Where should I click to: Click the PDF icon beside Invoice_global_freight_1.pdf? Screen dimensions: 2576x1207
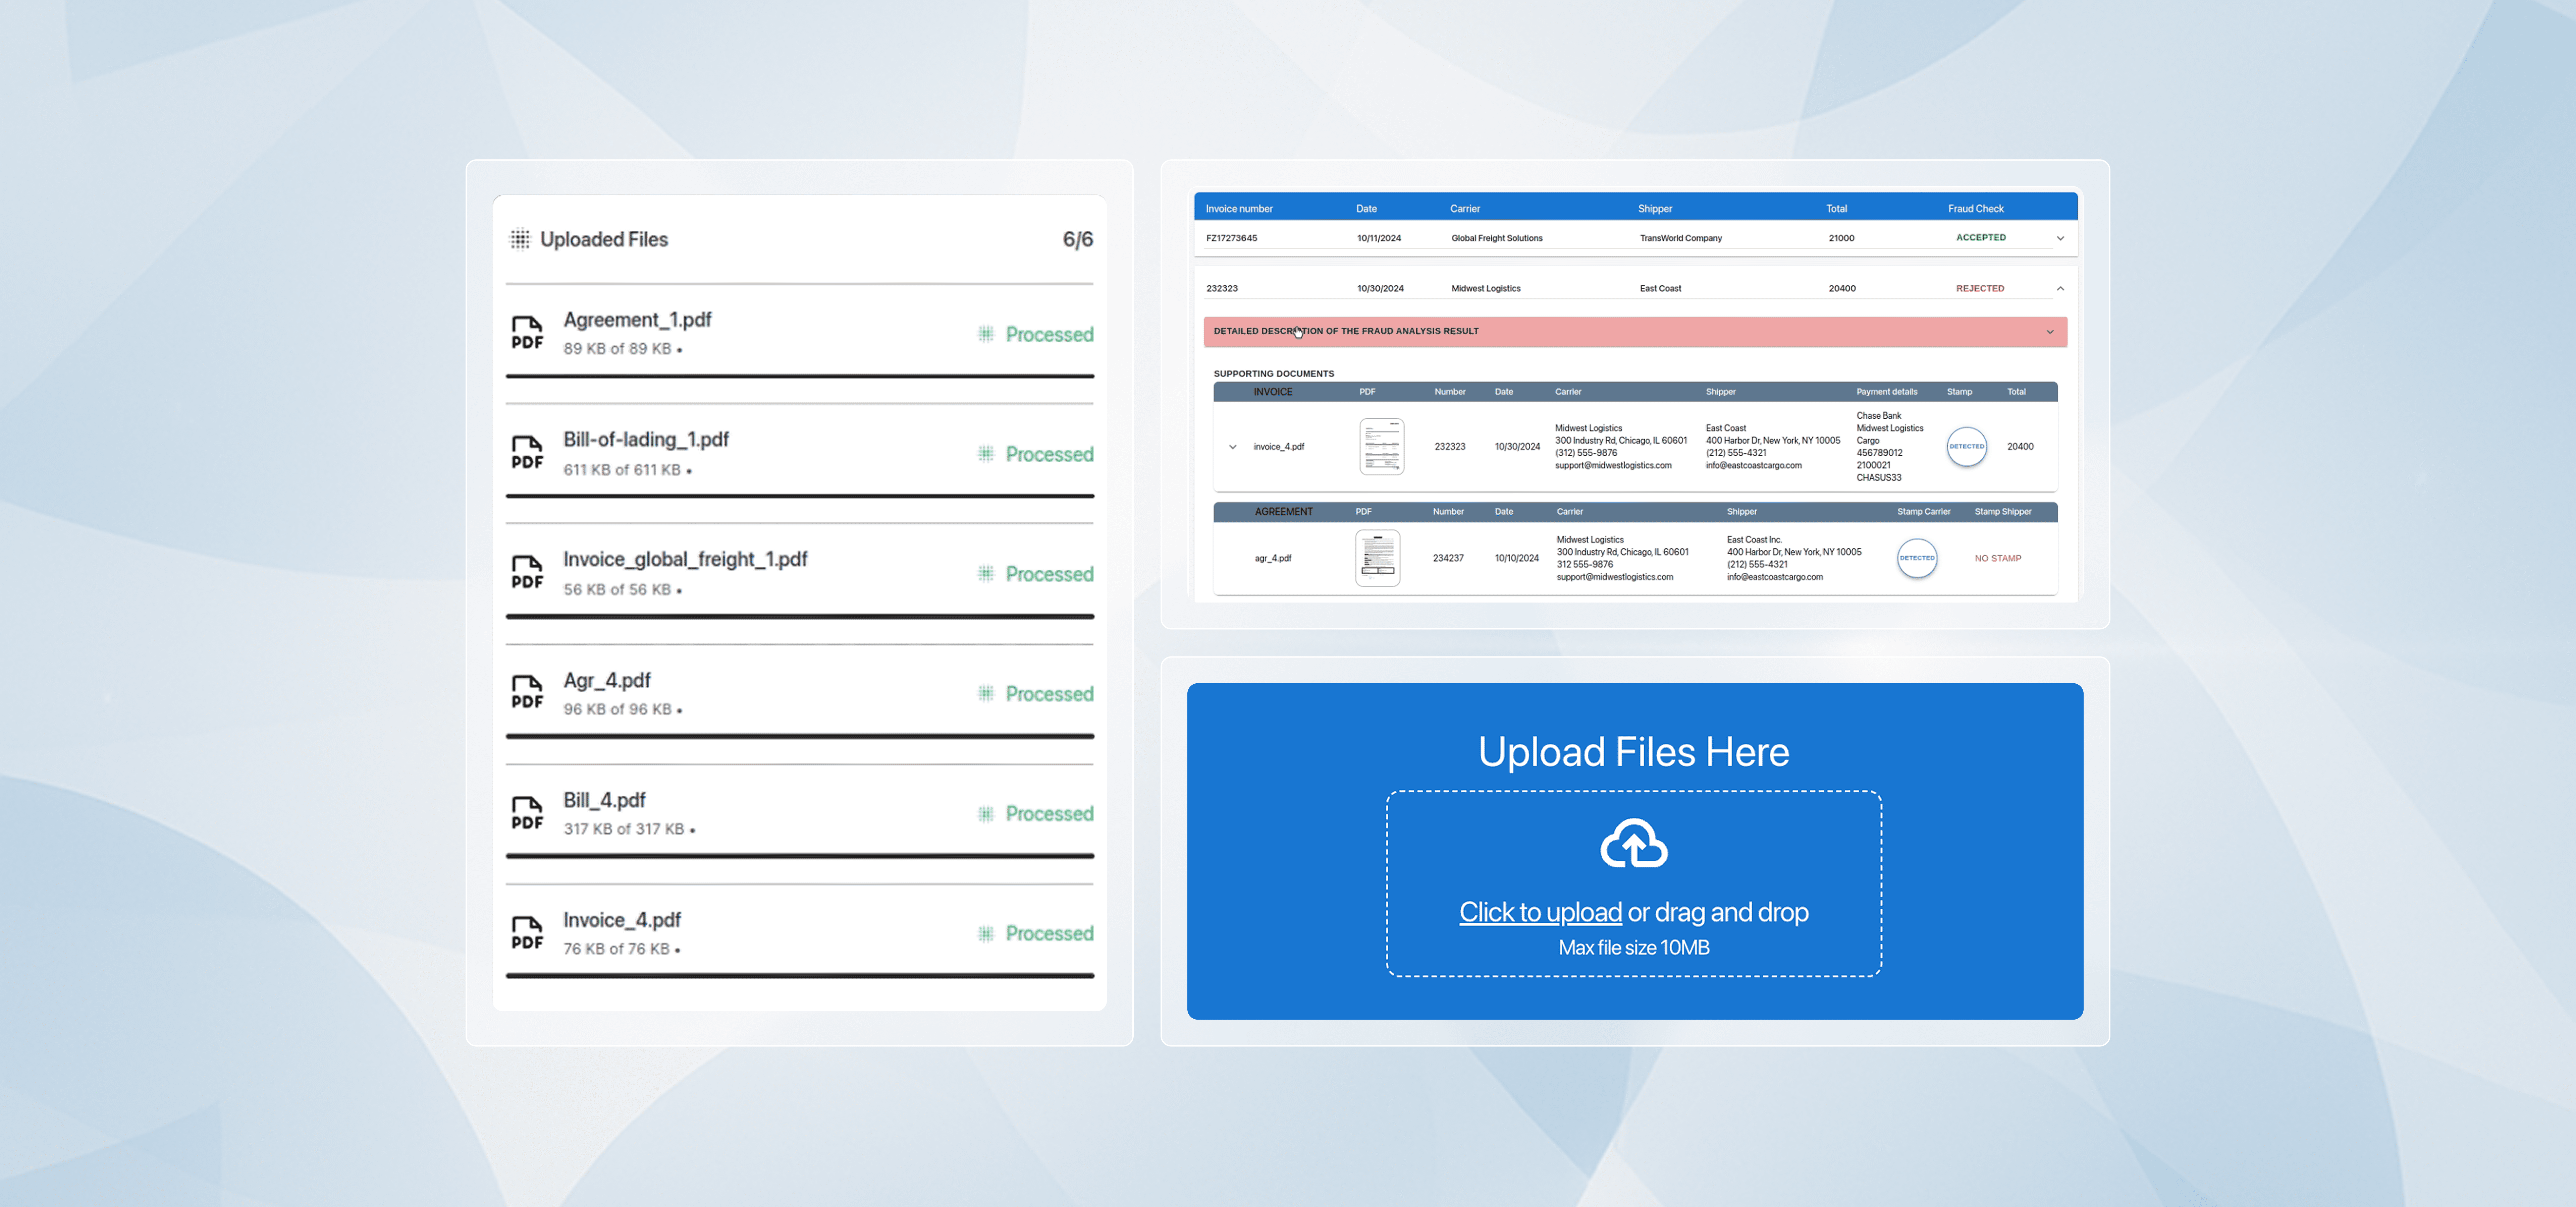pos(527,573)
